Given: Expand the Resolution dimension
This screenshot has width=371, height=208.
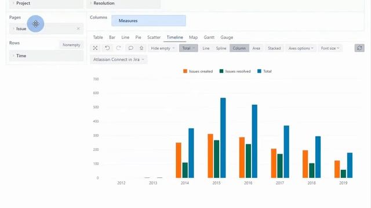Looking at the screenshot, I should click(90, 3).
